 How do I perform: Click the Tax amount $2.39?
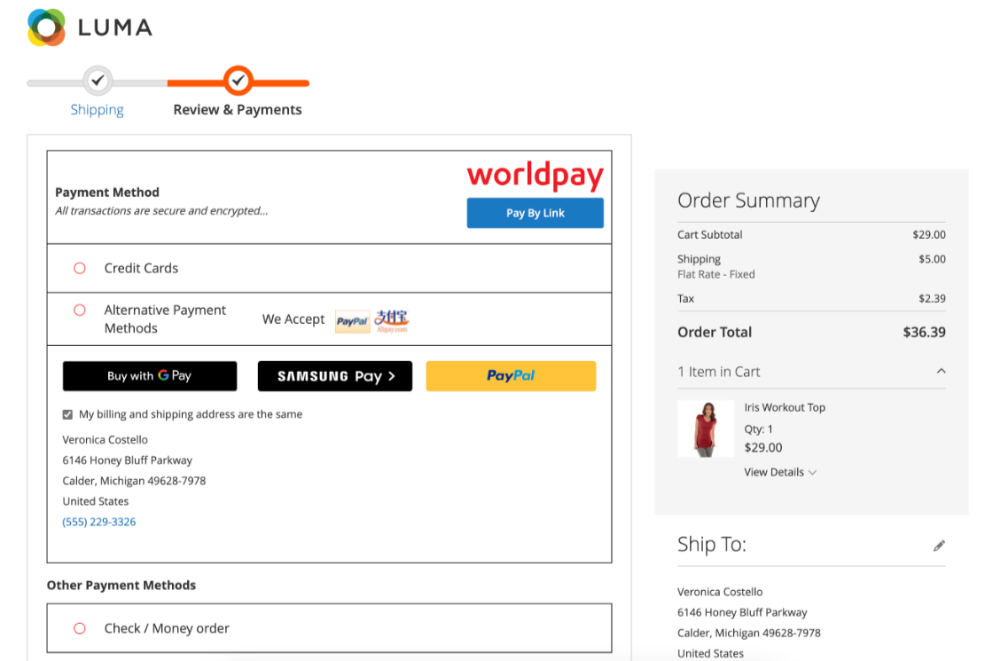pyautogui.click(x=932, y=299)
